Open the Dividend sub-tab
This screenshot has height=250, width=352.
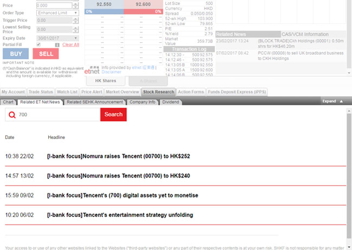point(171,102)
